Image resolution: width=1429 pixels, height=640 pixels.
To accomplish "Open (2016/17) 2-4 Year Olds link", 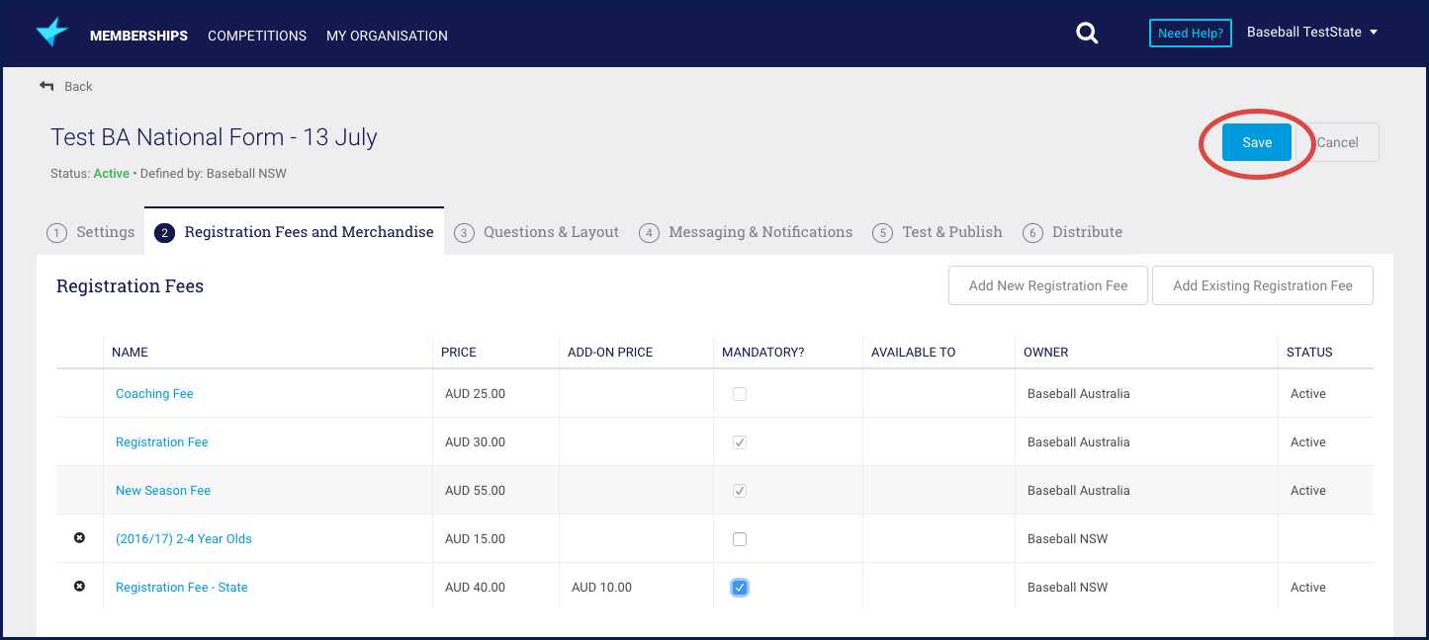I will pos(184,538).
